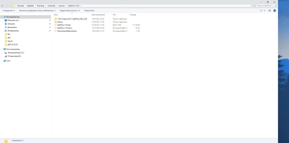
Task: Select the 'natives' folder icon
Action: point(55,22)
